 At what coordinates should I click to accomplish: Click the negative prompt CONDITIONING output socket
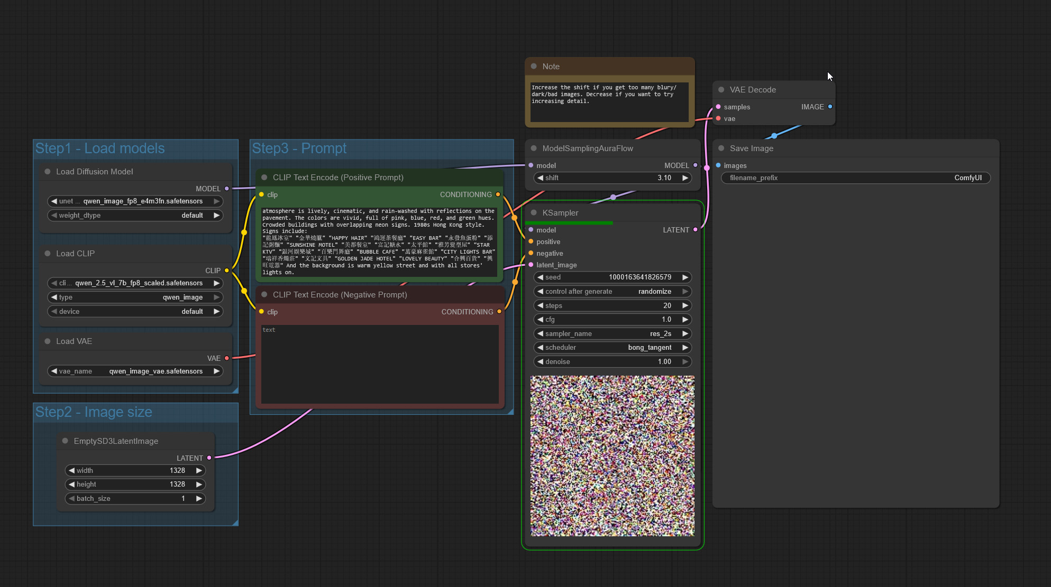coord(499,312)
